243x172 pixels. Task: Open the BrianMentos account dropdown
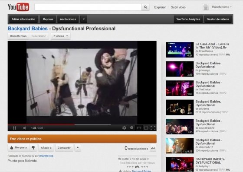(x=222, y=7)
